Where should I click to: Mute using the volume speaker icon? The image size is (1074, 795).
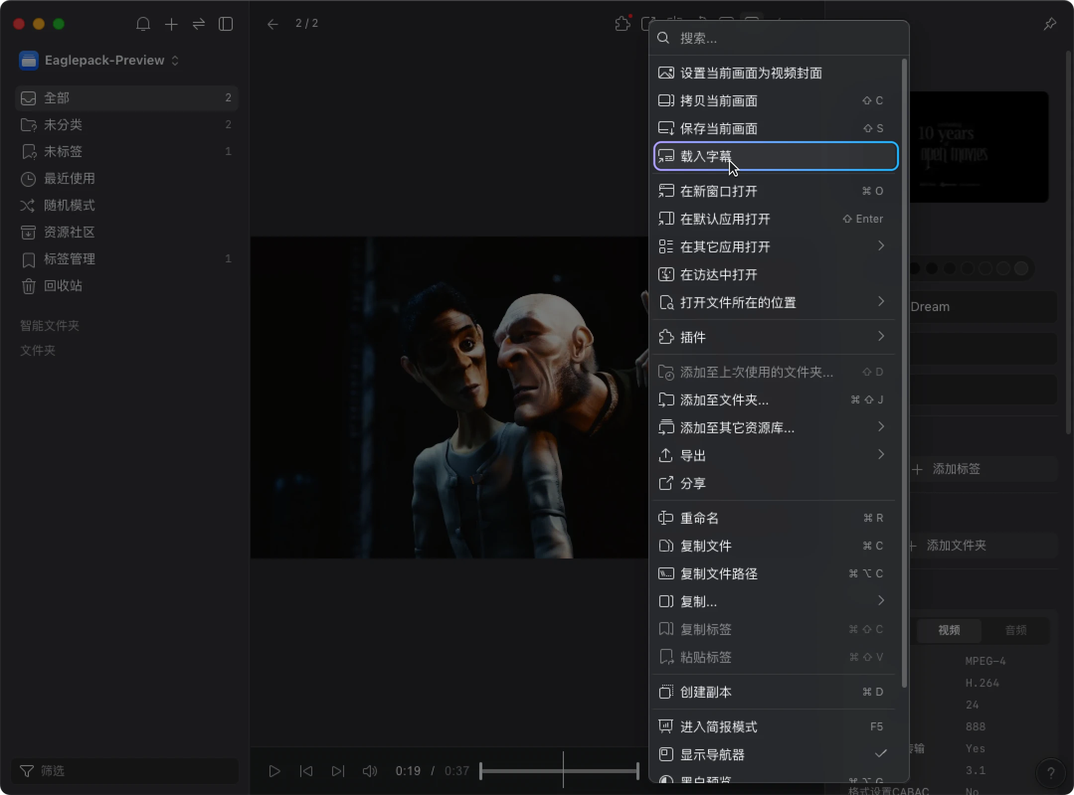tap(370, 771)
